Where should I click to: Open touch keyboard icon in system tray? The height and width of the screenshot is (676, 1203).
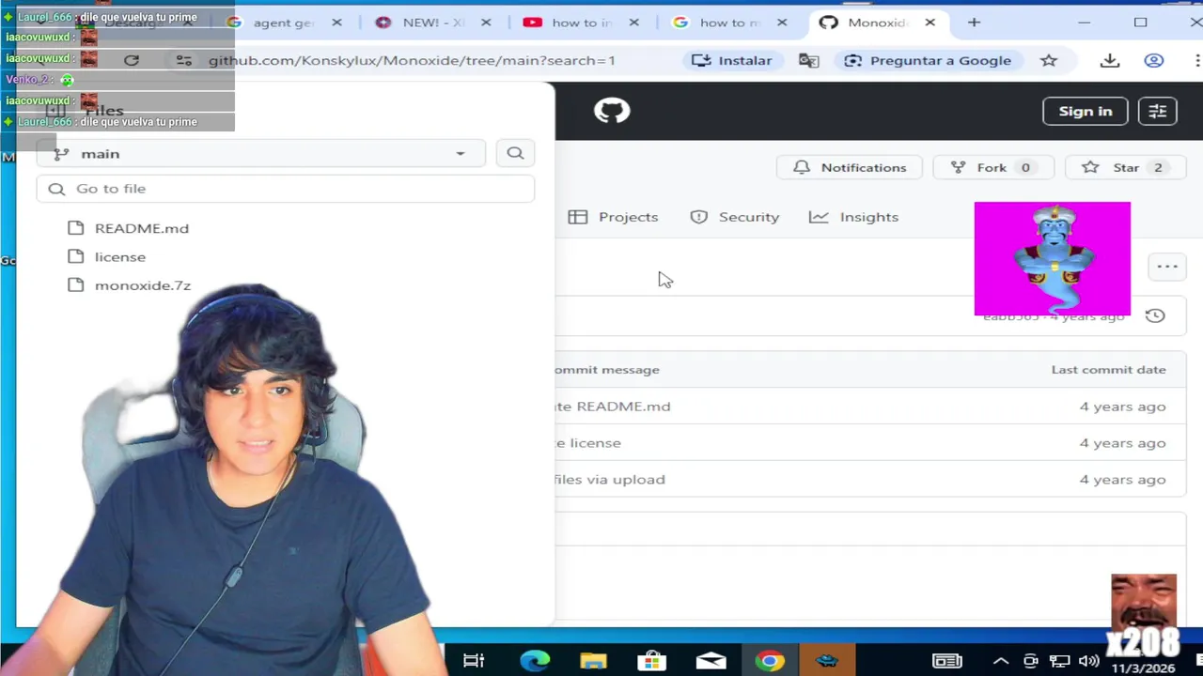(946, 661)
